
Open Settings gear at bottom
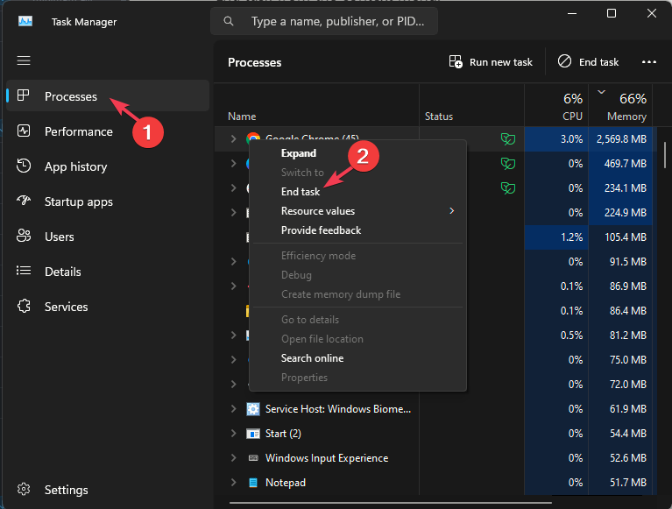pos(24,490)
